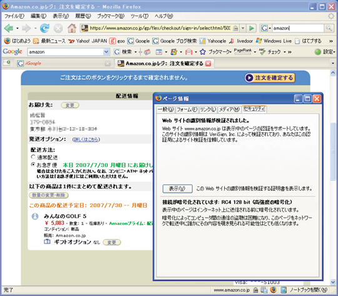Open the goo bookmark
Viewport: 338px width, 296px height.
click(x=117, y=41)
